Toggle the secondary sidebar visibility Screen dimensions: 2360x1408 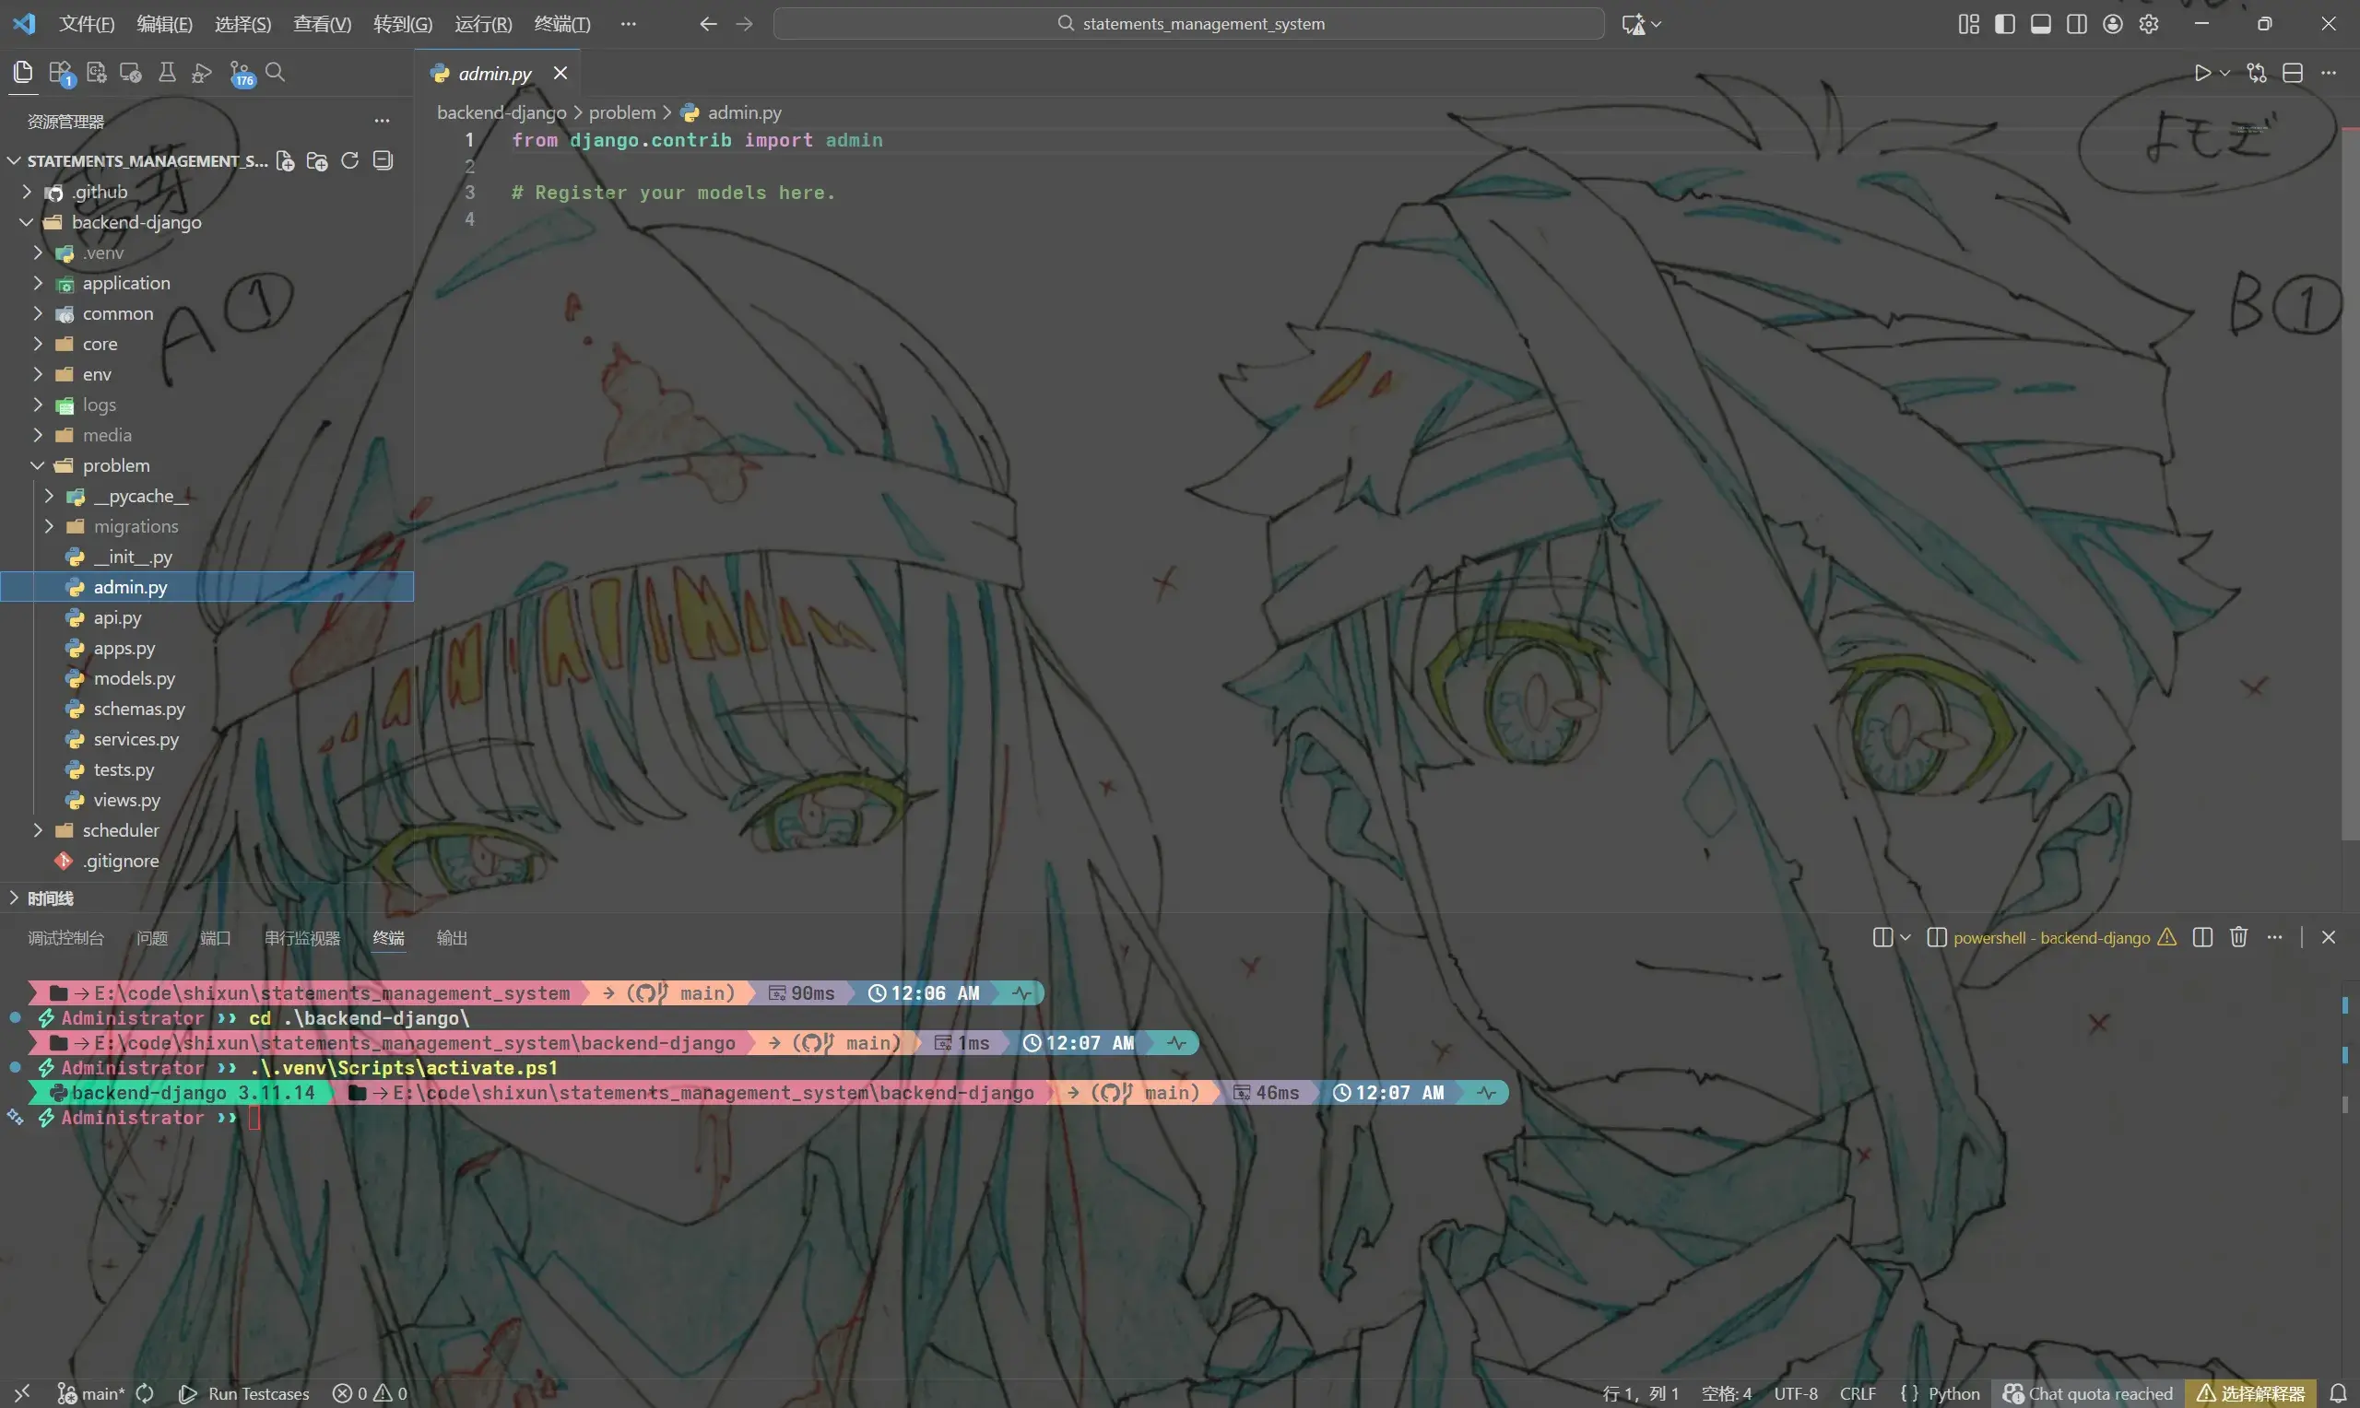(2076, 24)
